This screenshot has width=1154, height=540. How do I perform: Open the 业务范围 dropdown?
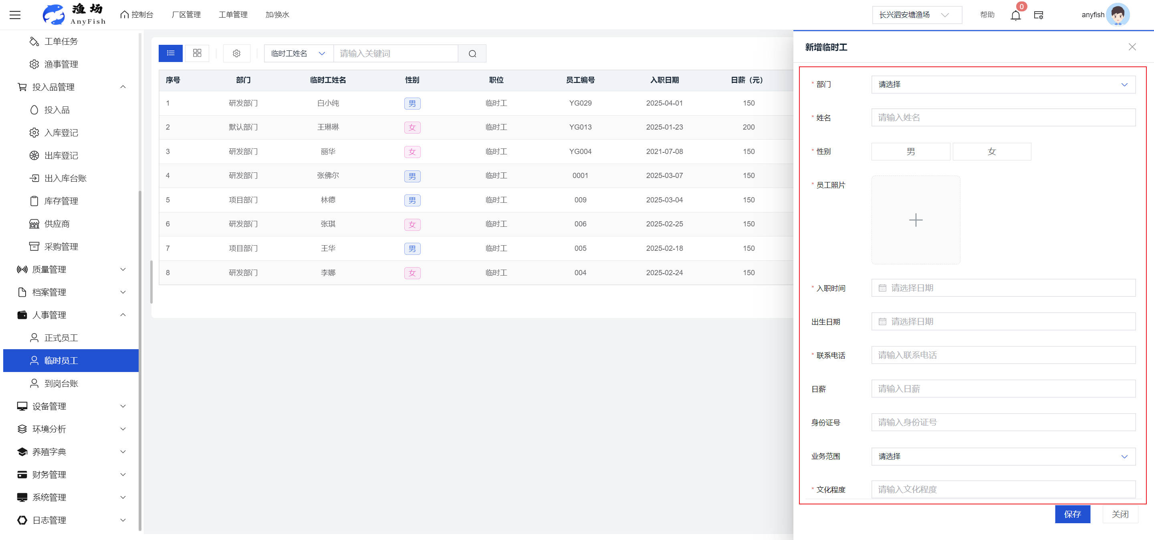coord(1003,456)
